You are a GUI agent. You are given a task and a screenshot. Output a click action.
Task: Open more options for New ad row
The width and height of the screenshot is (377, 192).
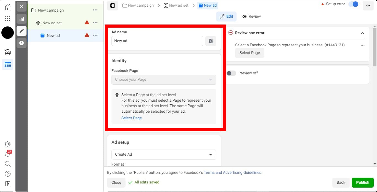pyautogui.click(x=95, y=36)
